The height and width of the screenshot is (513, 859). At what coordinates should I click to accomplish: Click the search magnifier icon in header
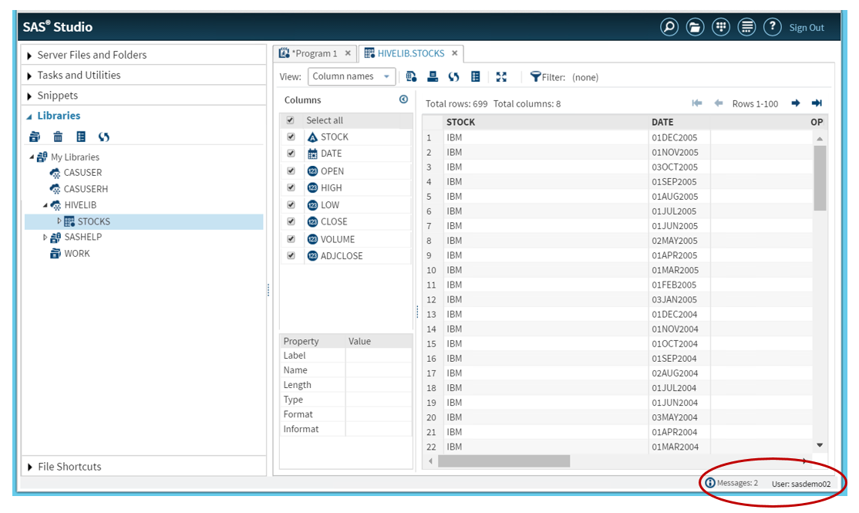(x=669, y=27)
